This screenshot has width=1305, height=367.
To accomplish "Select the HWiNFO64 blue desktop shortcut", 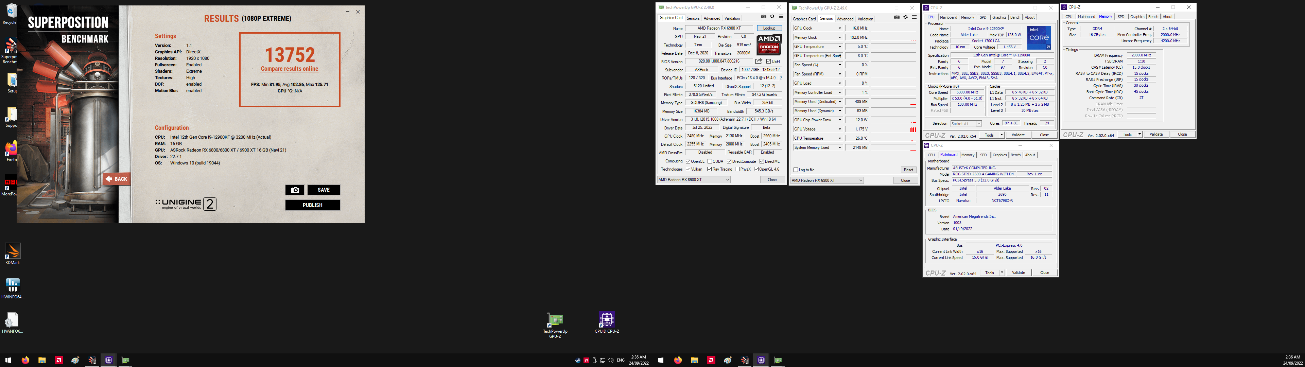I will tap(13, 289).
